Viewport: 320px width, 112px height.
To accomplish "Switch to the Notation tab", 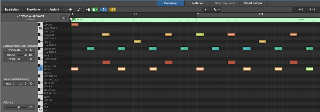I will 198,3.
